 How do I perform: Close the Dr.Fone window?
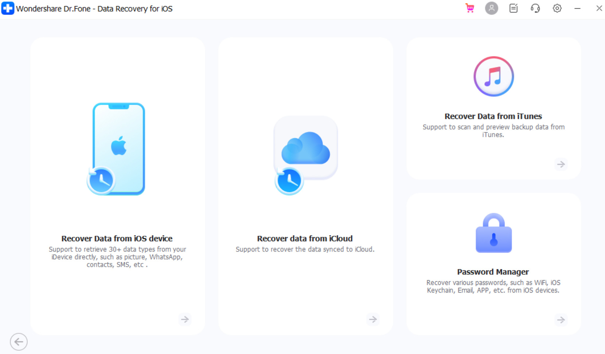[x=599, y=8]
